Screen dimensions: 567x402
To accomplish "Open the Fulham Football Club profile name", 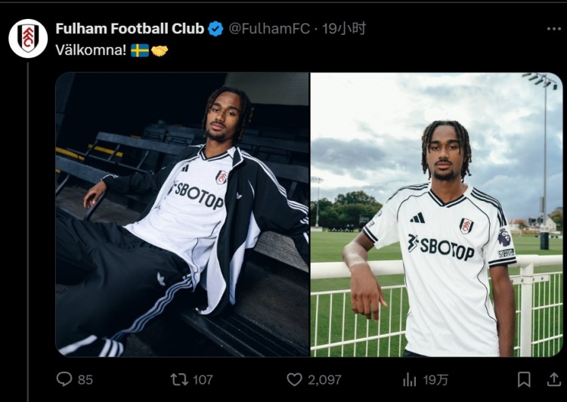I will [x=130, y=29].
